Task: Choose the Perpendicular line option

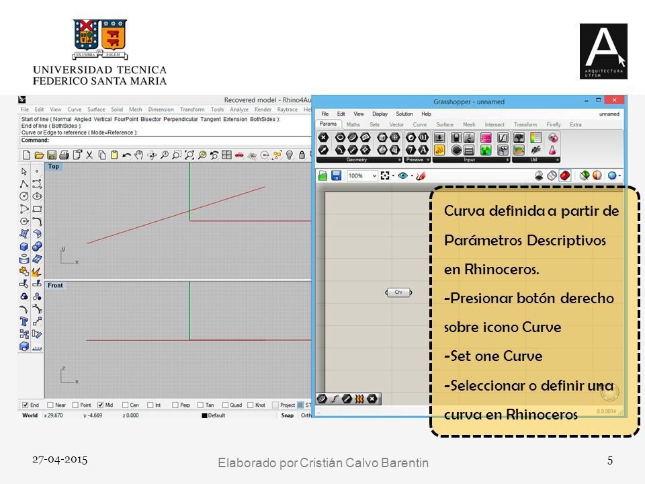Action: pos(181,120)
